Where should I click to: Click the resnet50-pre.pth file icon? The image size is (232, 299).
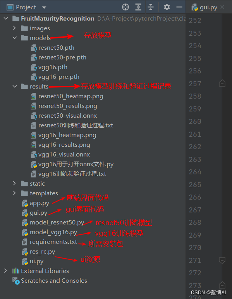[x=34, y=57]
